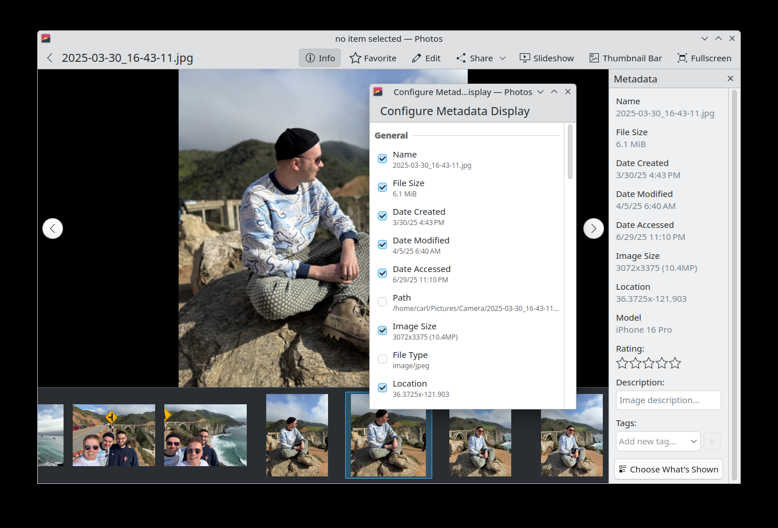Set rating to four stars
Image resolution: width=778 pixels, height=528 pixels.
pos(662,363)
